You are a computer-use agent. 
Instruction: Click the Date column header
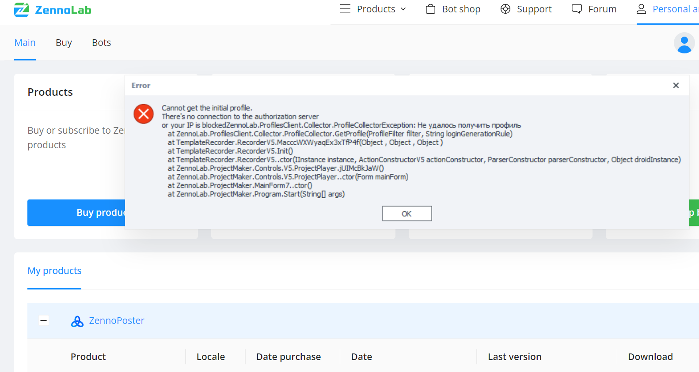pyautogui.click(x=361, y=357)
